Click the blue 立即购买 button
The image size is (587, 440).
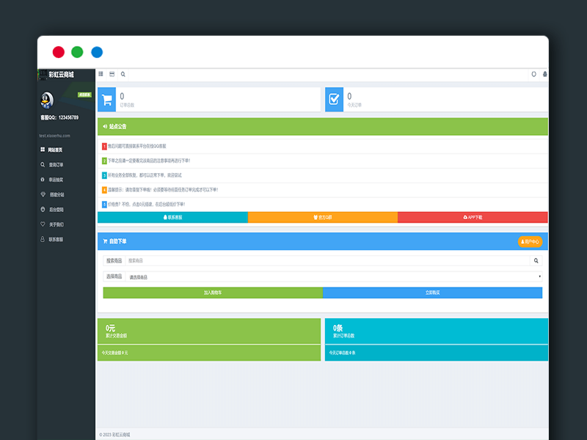[432, 293]
